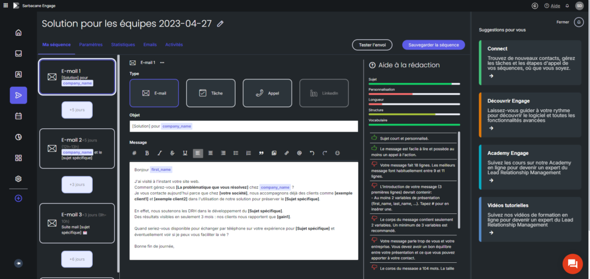Insert numbered list
This screenshot has height=279, width=590.
(x=248, y=153)
